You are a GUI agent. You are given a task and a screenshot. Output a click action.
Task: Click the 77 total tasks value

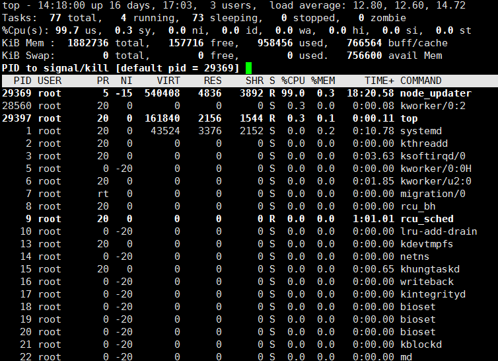[55, 18]
